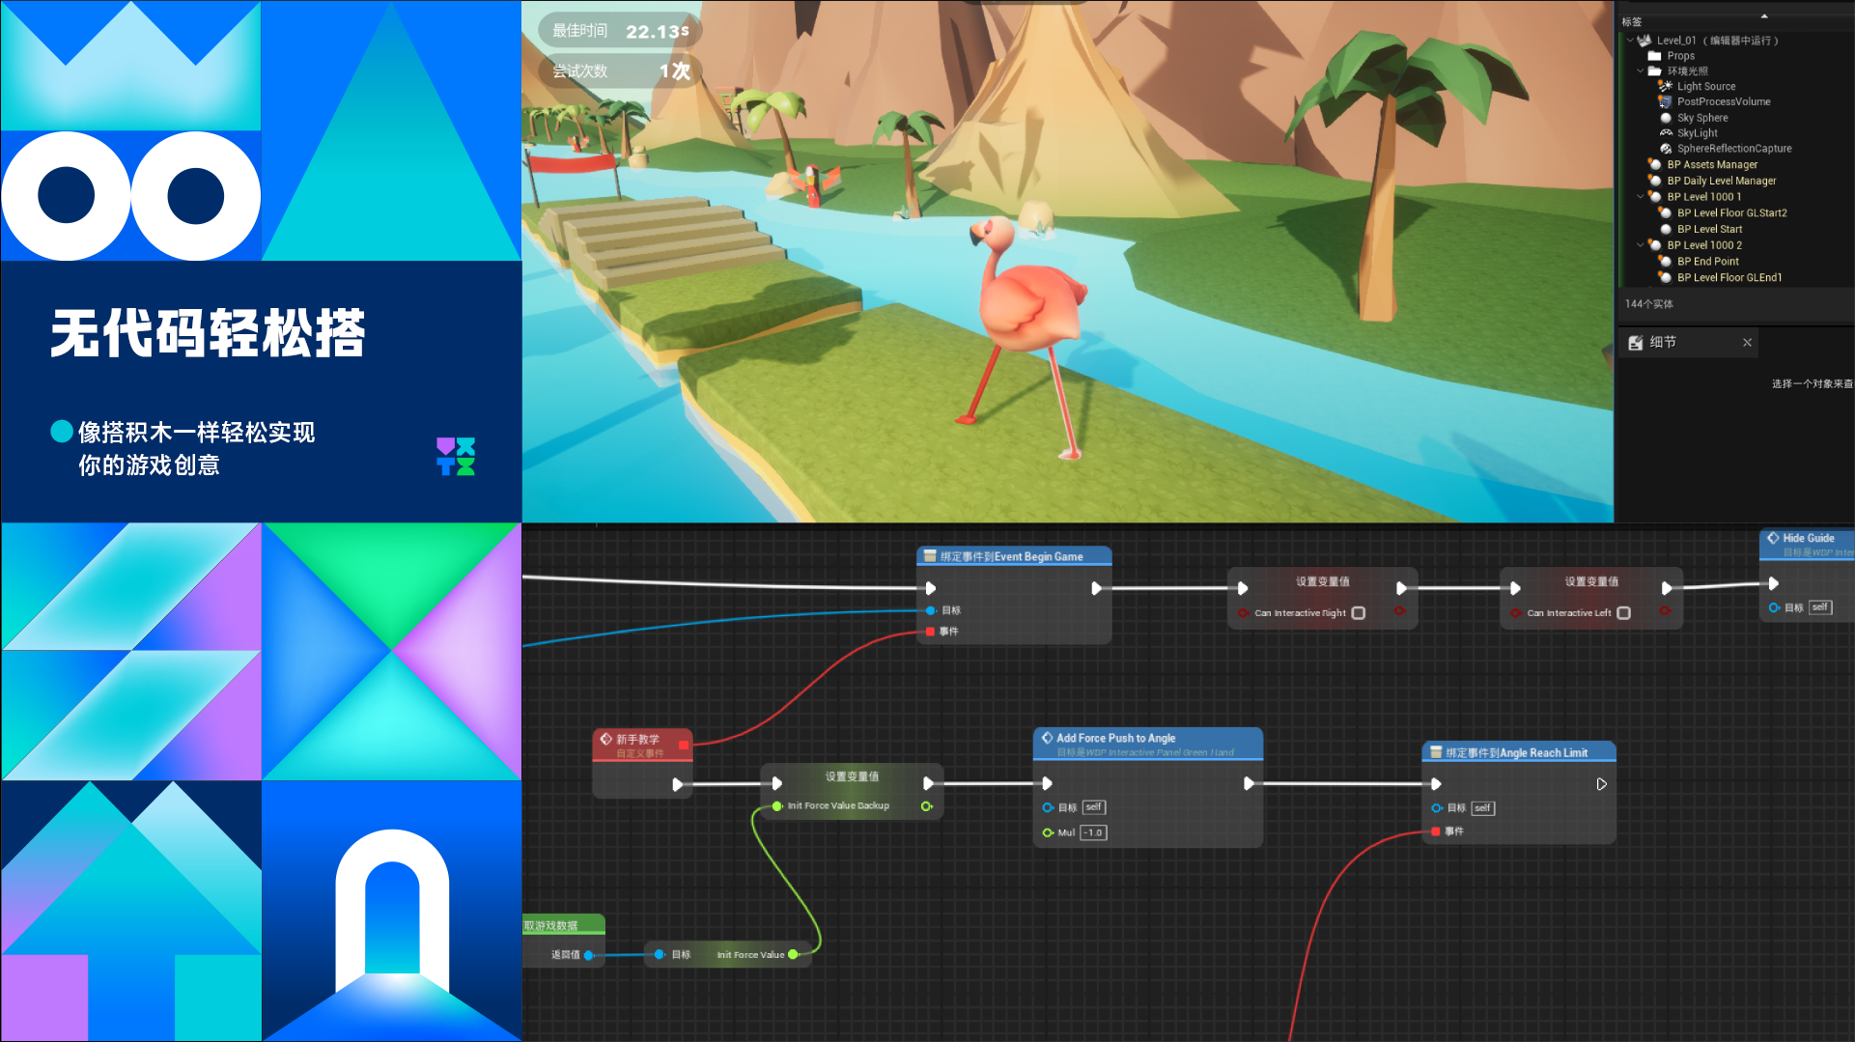This screenshot has height=1042, width=1855.
Task: Switch to the 细节 details tab
Action: click(x=1664, y=343)
